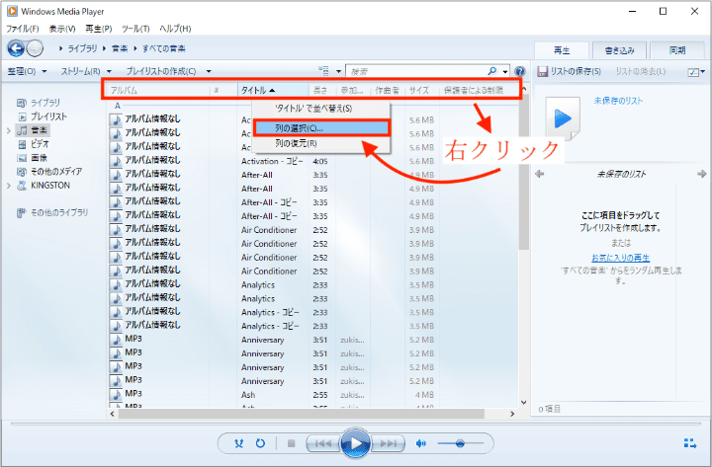712x467 pixels.
Task: Start playback with the round play button
Action: (x=356, y=443)
